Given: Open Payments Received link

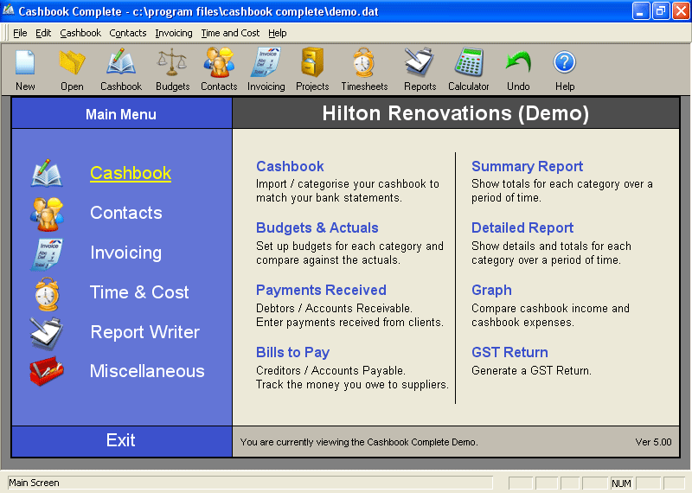Looking at the screenshot, I should click(321, 290).
